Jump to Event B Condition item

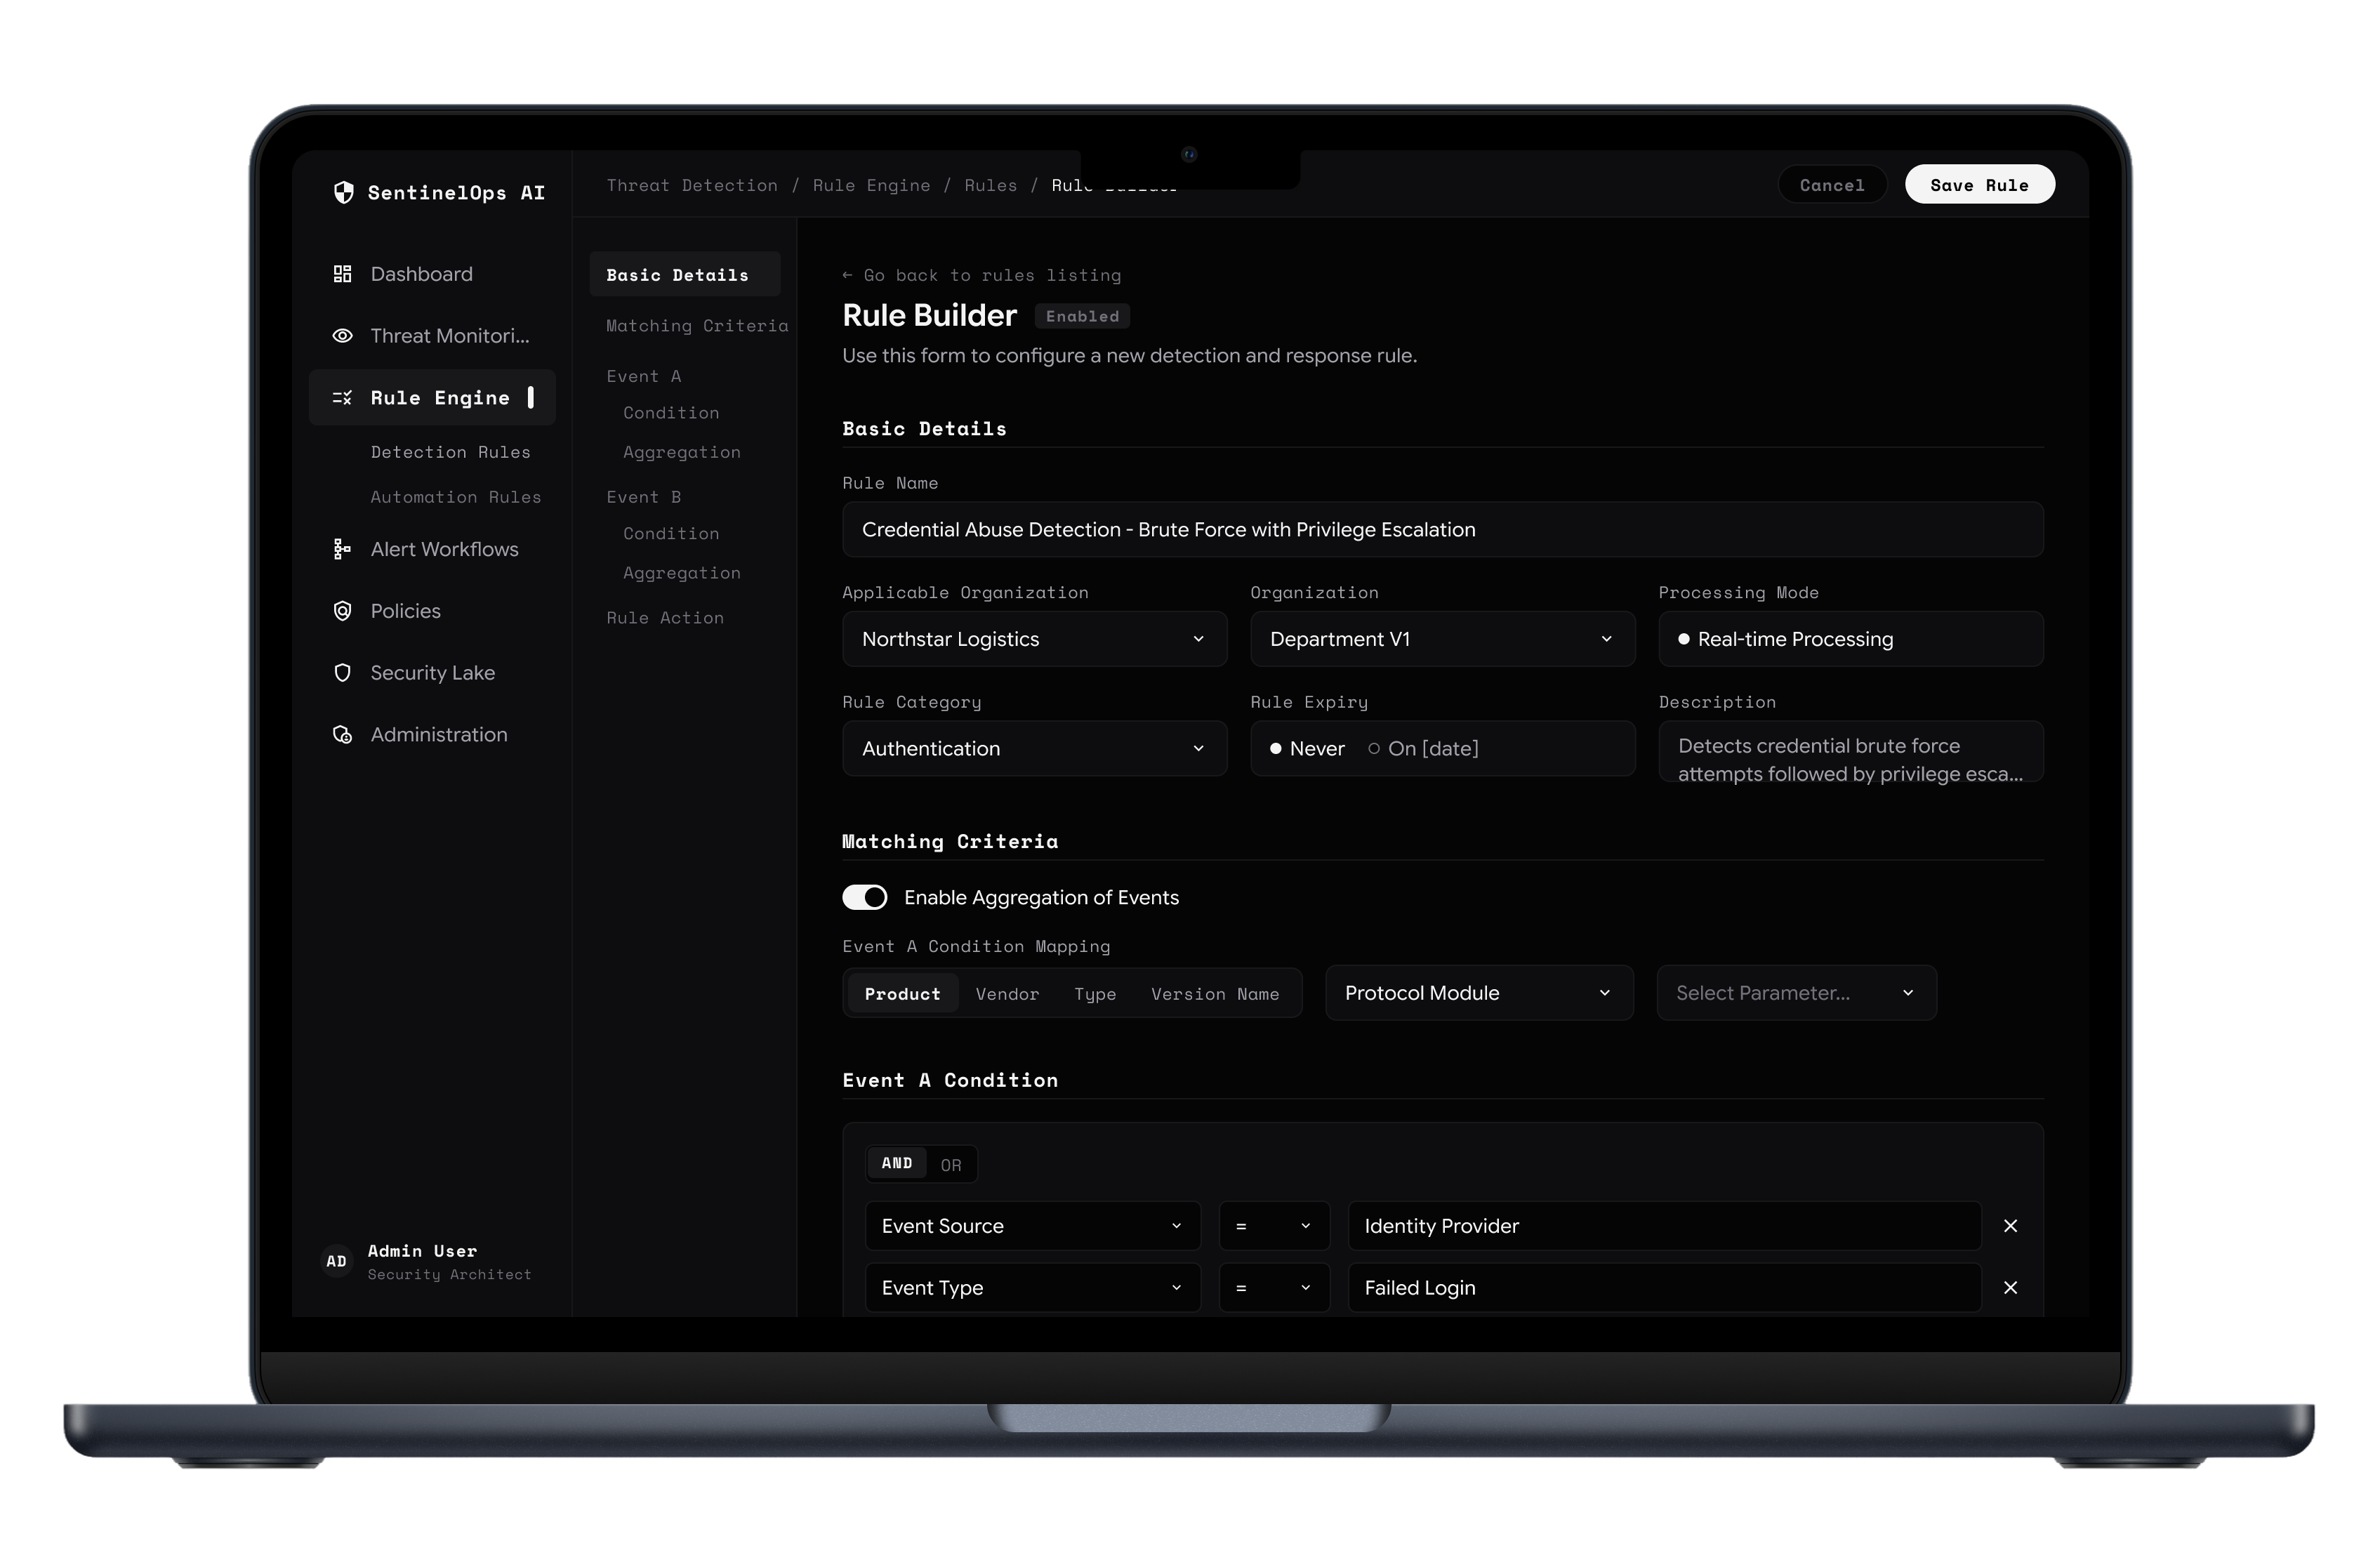click(671, 534)
